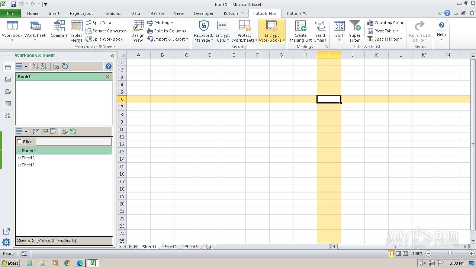Insert new worksheet tab icon

tap(208, 247)
